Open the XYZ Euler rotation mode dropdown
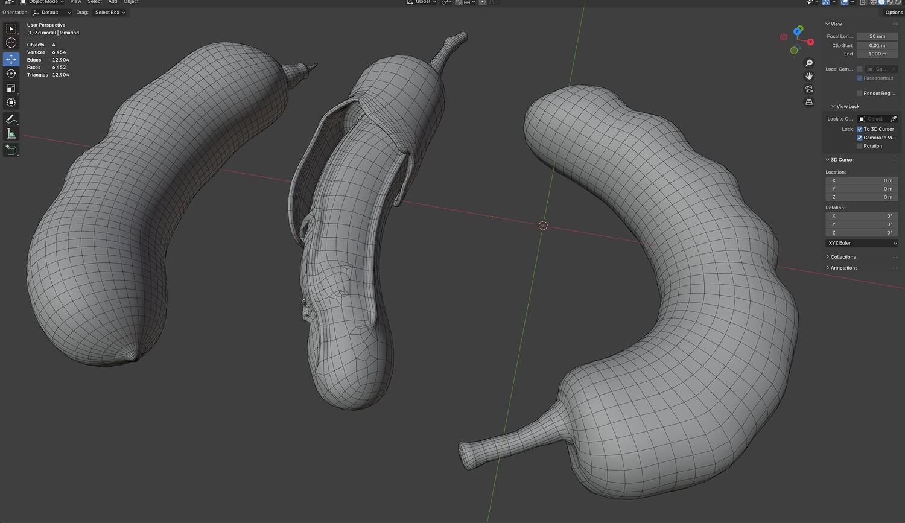This screenshot has height=523, width=905. 862,243
